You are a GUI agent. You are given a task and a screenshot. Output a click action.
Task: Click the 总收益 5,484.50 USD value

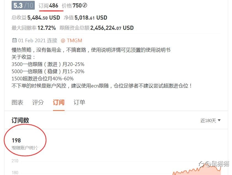click(44, 18)
